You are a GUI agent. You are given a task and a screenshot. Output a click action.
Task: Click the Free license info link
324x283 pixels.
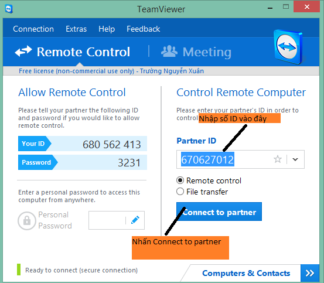point(111,71)
